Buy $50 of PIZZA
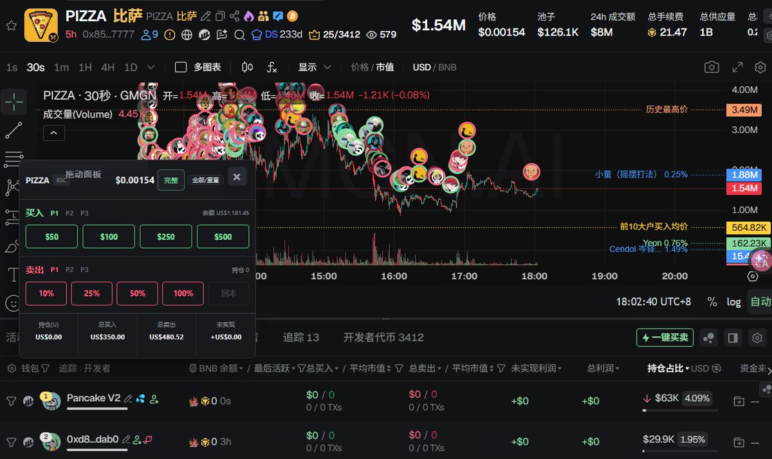This screenshot has width=772, height=459. tap(51, 237)
